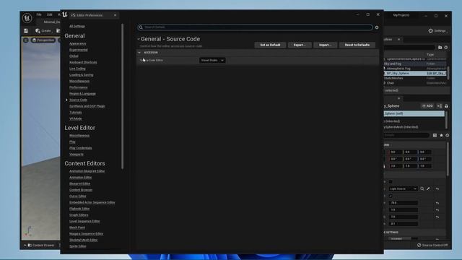Open Outliner options gear icon
Screen dimensions: 462x260
click(446, 47)
